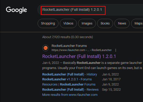Screen dimensions: 143x102
Task: Click the RocketLauncher Forums site name
Action: [69, 46]
